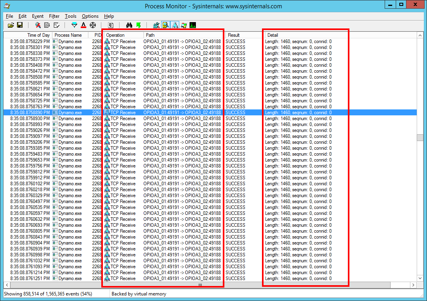Toggle Show File System Activity toolbar icon
This screenshot has height=301, width=427.
(x=165, y=25)
